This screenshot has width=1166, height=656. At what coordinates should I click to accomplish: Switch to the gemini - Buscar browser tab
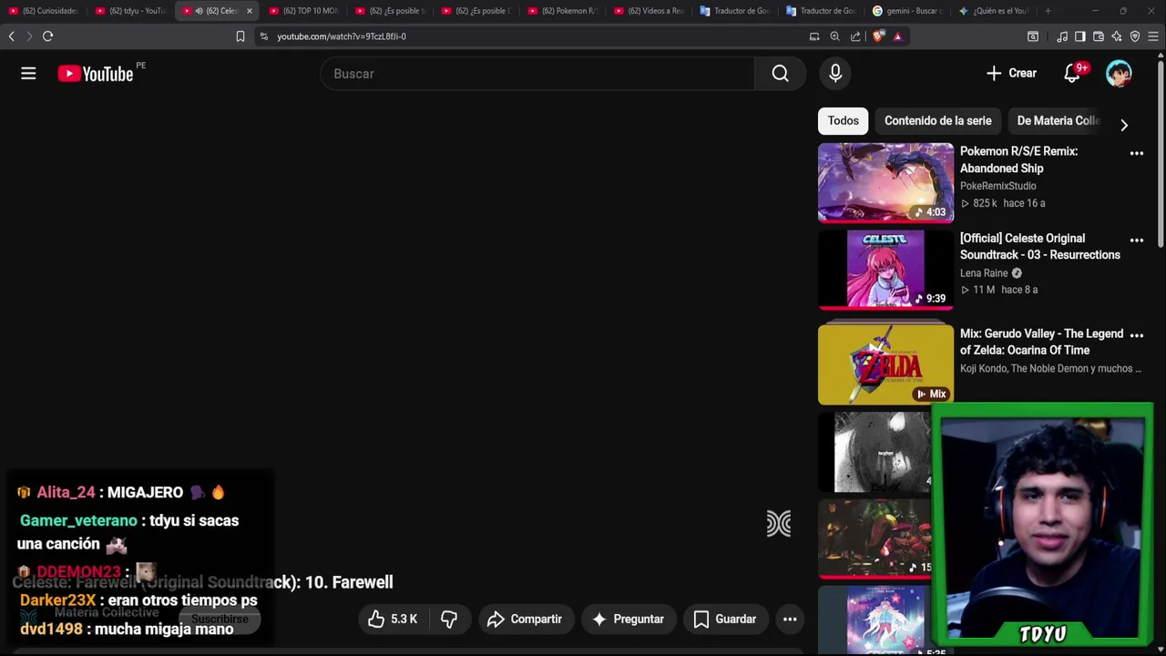907,11
